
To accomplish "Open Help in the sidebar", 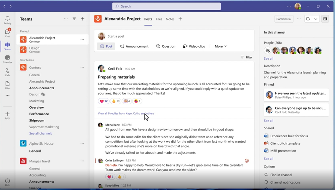I will (x=7, y=182).
